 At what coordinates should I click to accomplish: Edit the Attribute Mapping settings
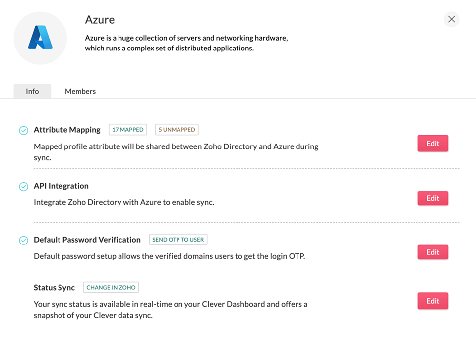[x=432, y=144]
